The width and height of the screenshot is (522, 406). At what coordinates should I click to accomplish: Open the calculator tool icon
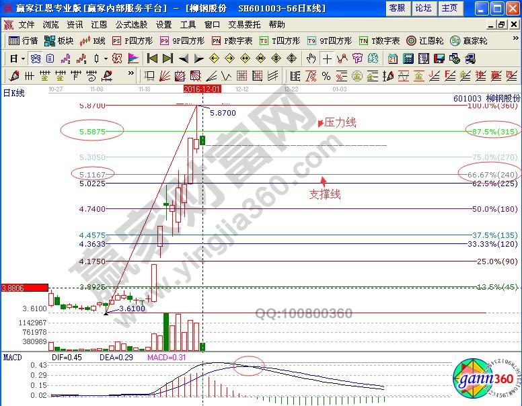408,58
